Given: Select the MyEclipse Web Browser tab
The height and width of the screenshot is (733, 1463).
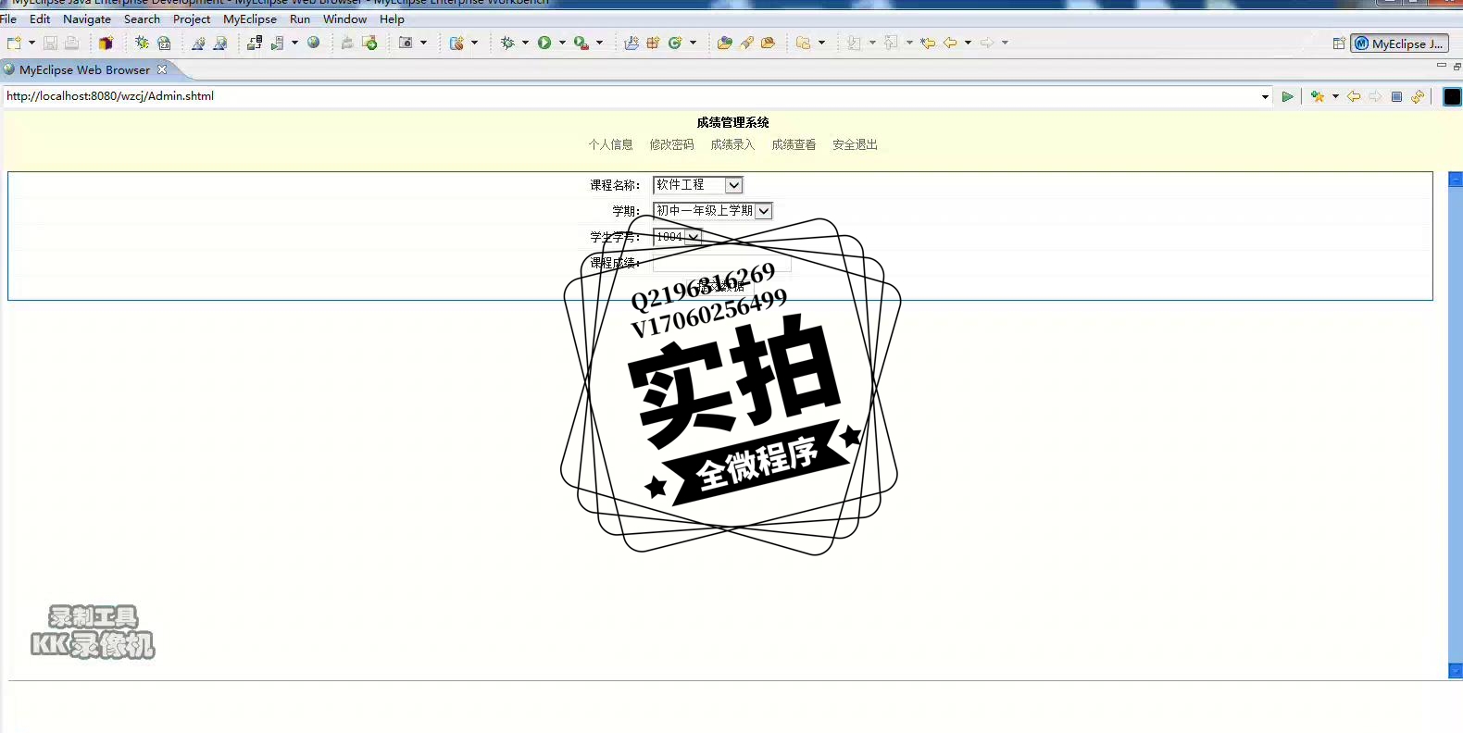Looking at the screenshot, I should (84, 69).
